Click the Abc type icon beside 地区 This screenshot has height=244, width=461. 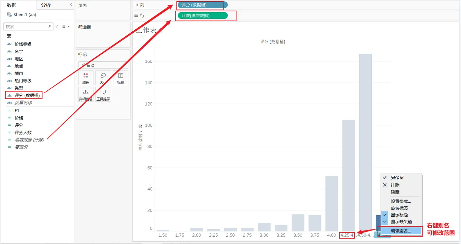[x=10, y=59]
